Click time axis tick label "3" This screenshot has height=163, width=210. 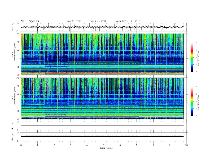(71, 145)
